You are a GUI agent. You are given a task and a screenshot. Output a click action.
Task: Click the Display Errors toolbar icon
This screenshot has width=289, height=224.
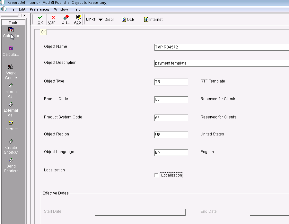tap(66, 17)
